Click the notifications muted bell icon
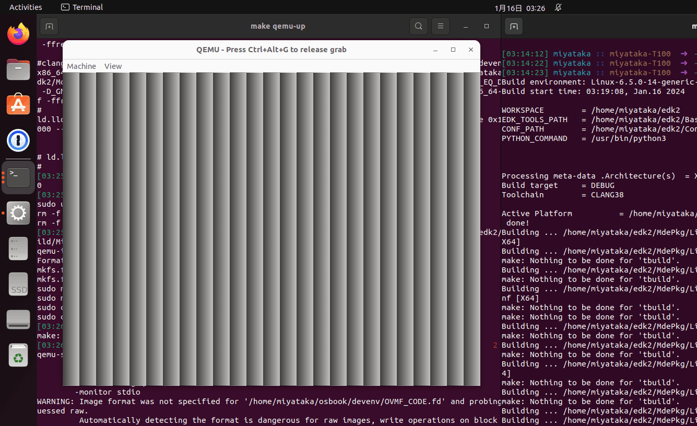The width and height of the screenshot is (697, 426). pyautogui.click(x=558, y=7)
